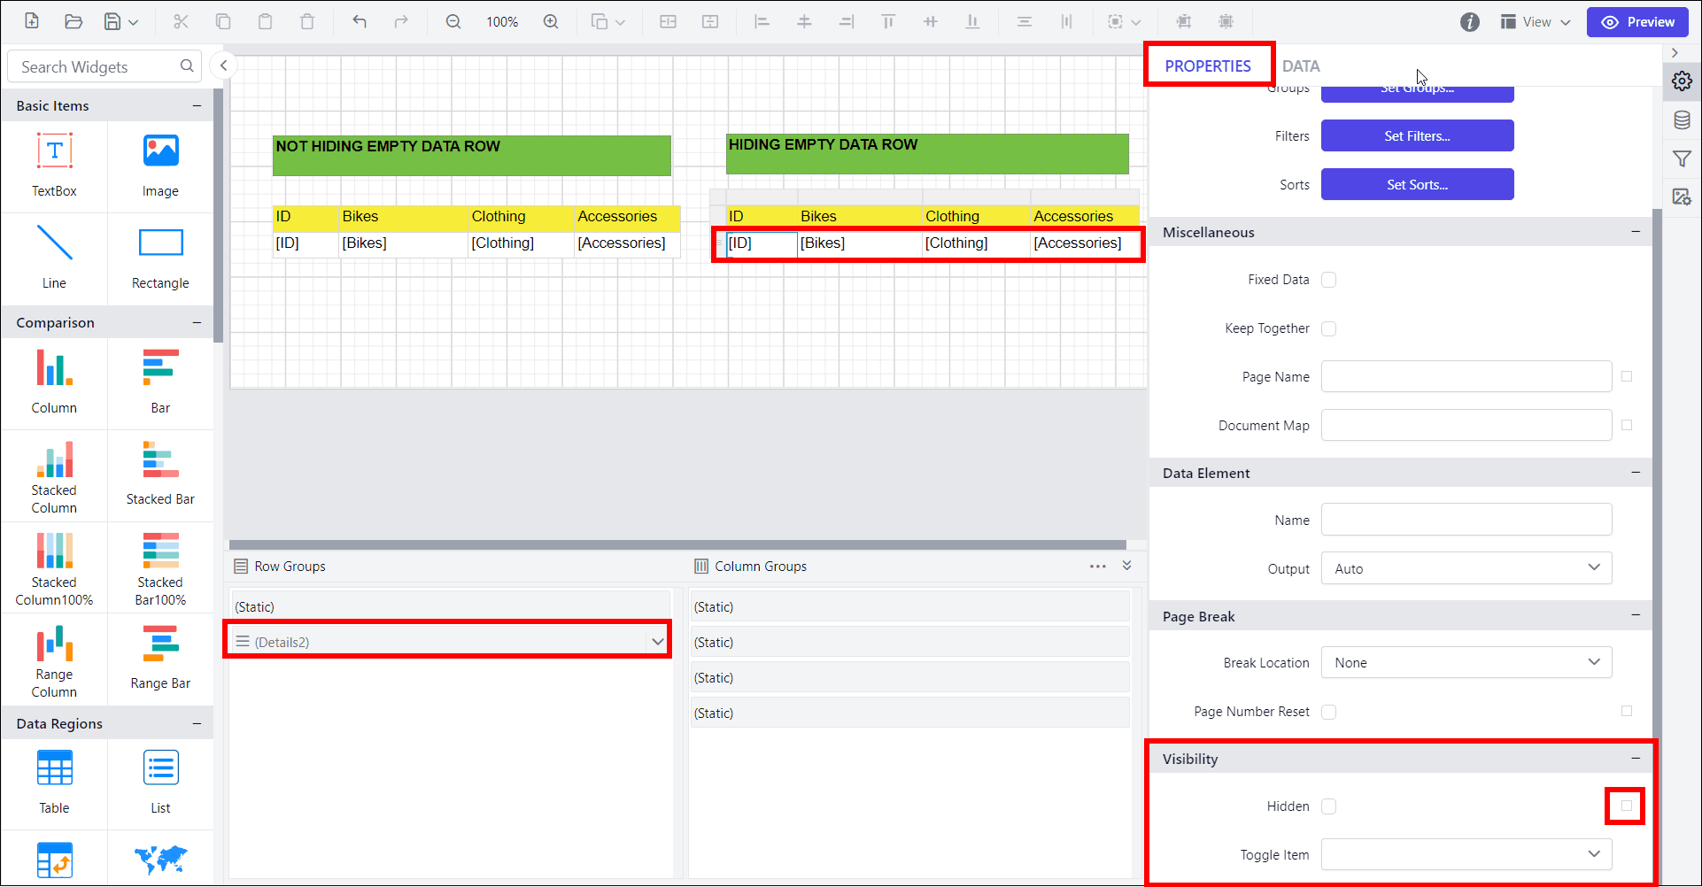The image size is (1702, 887).
Task: Expand the Toggle Item dropdown
Action: click(1466, 854)
